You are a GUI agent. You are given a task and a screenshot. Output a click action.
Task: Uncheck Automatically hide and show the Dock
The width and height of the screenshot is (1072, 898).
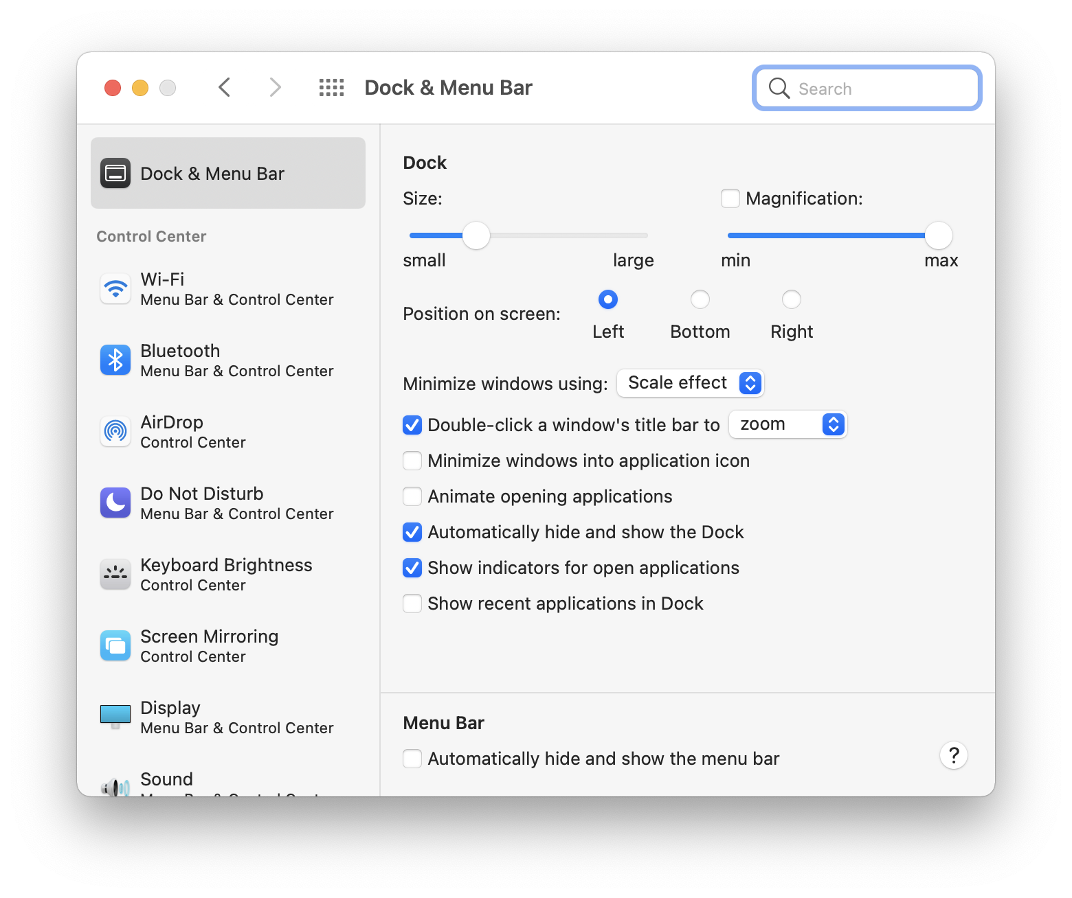(412, 532)
